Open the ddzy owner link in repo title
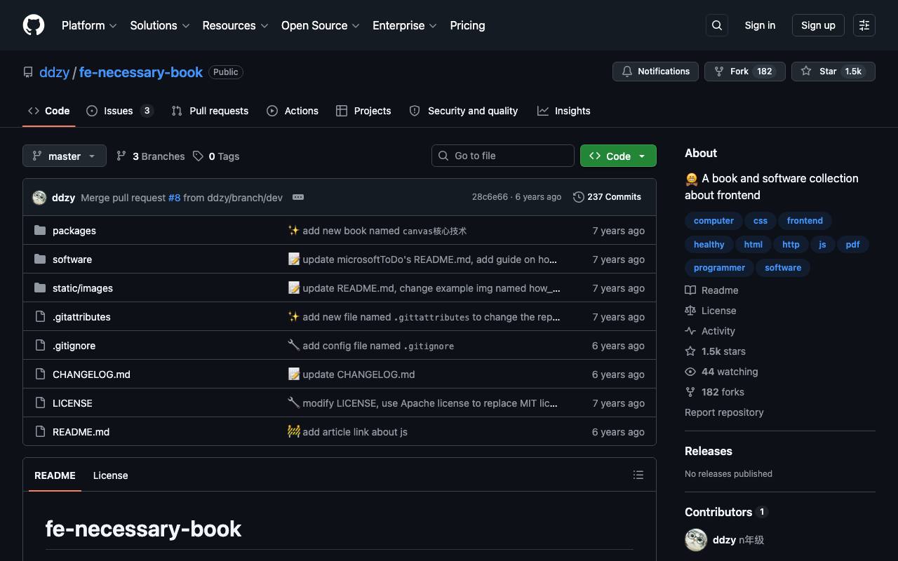 [x=54, y=72]
